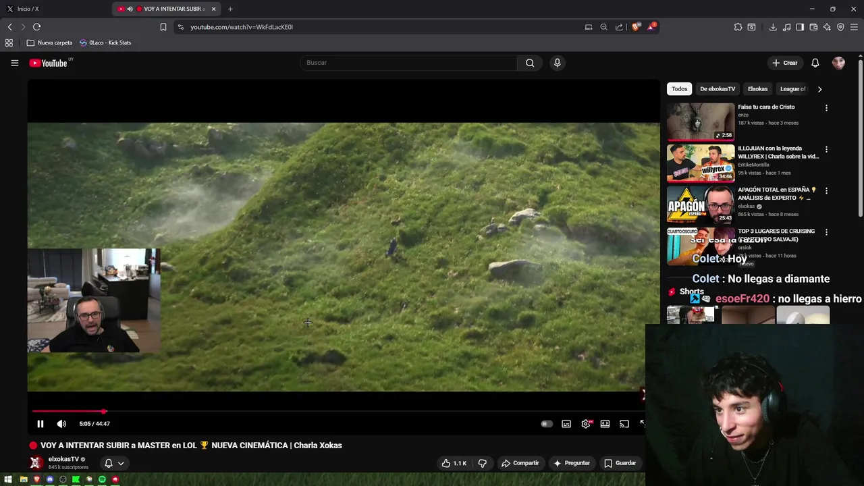Seek on the red video progress bar
The width and height of the screenshot is (864, 486).
point(337,411)
